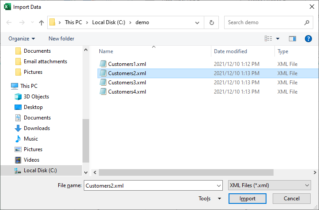Select the Customers4.xml file
This screenshot has width=319, height=210.
pos(127,92)
